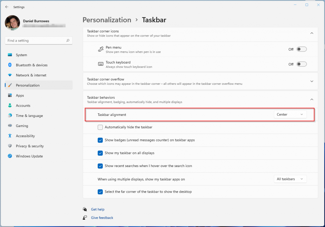Click the Windows Update sync icon

10,156
